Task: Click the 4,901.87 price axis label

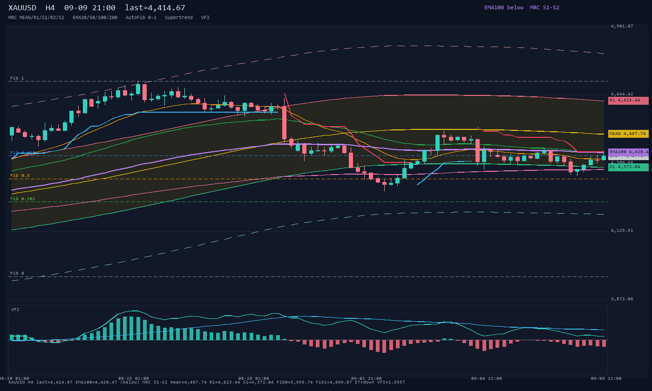Action: (622, 26)
